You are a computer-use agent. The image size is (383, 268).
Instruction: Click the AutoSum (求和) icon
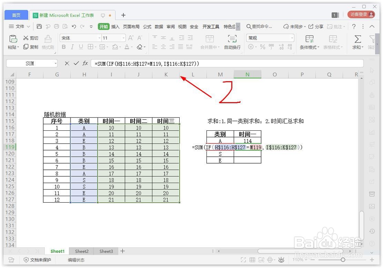click(358, 39)
